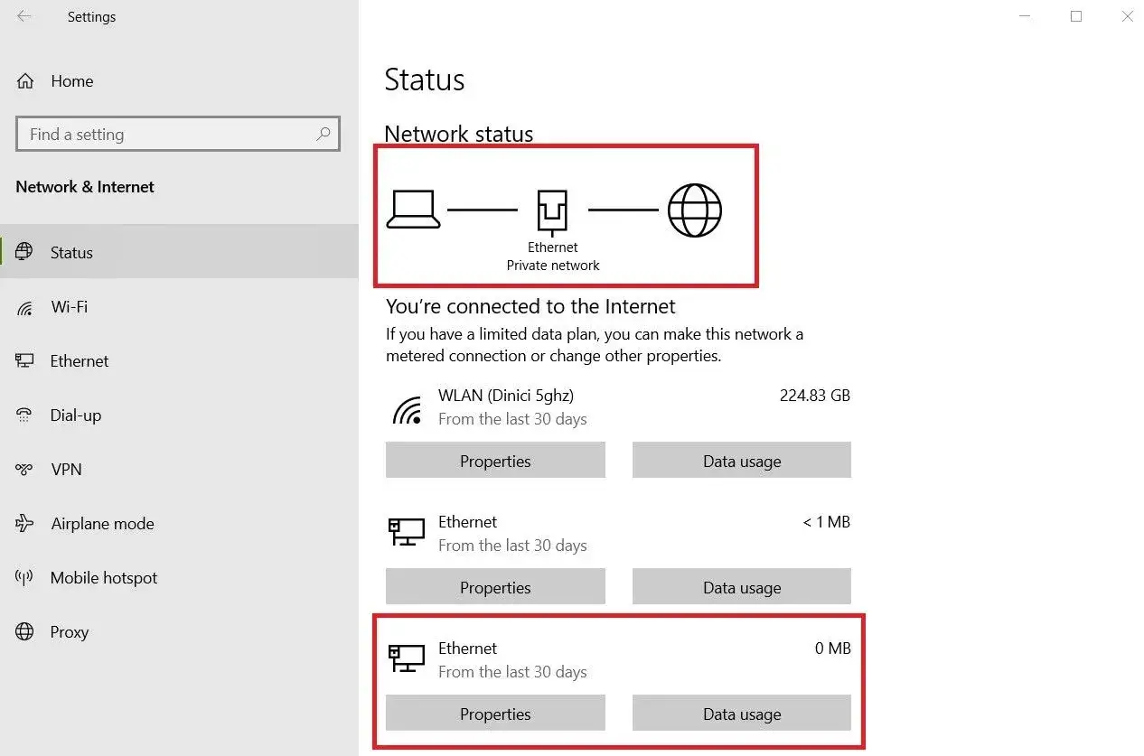Click the 'WLAN (Dinici 5ghz)' name

tap(506, 395)
